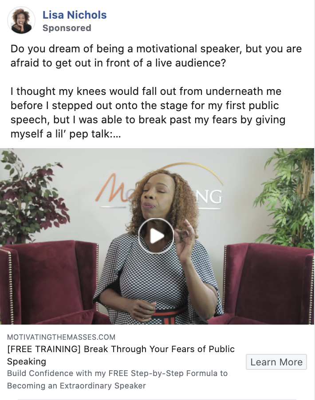This screenshot has height=400, width=315.
Task: Click the Lisa Nichols page name
Action: [x=75, y=15]
